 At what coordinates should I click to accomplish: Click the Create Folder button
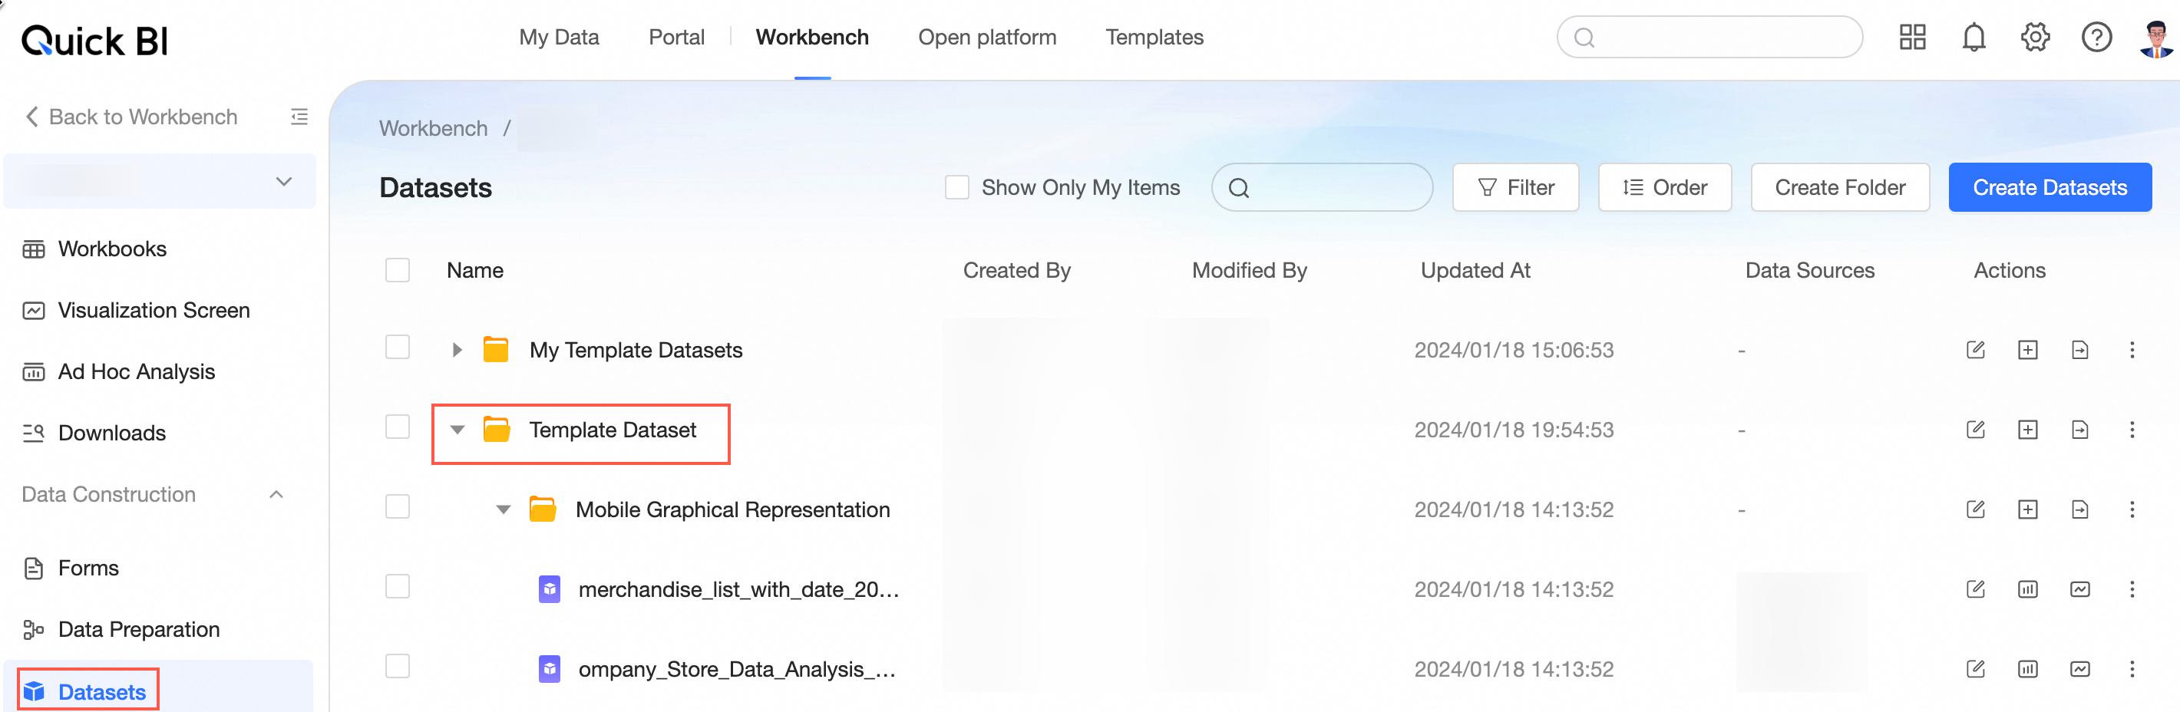pyautogui.click(x=1839, y=188)
